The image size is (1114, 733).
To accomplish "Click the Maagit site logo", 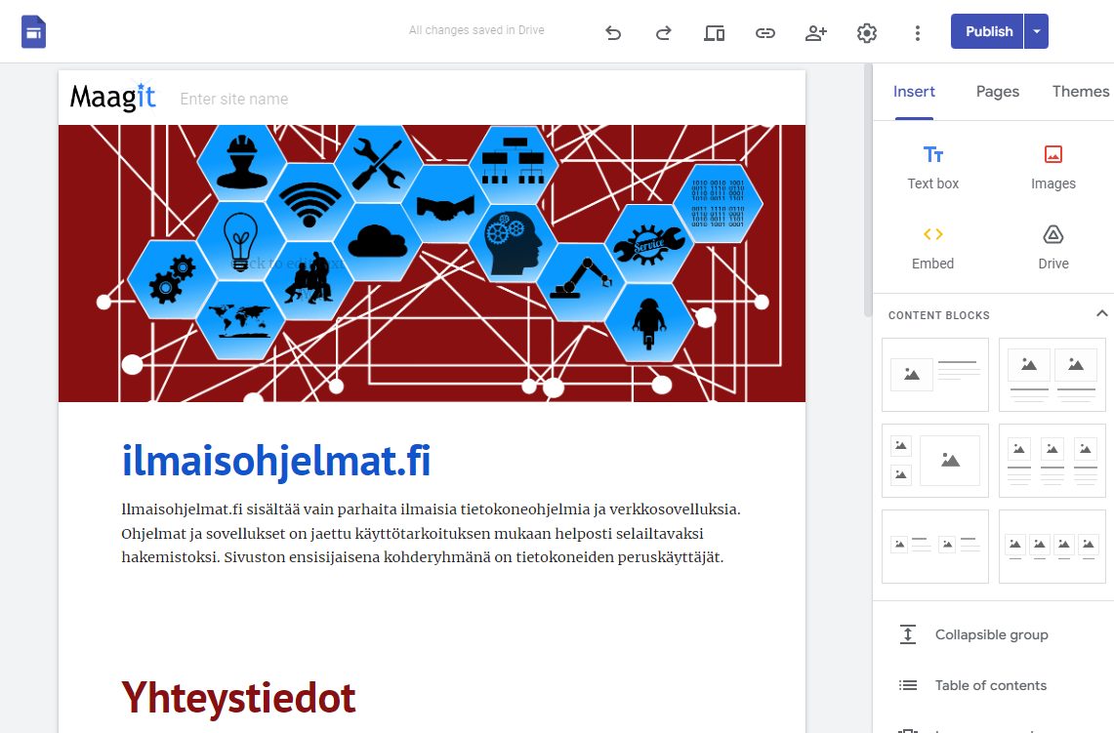I will pyautogui.click(x=113, y=97).
